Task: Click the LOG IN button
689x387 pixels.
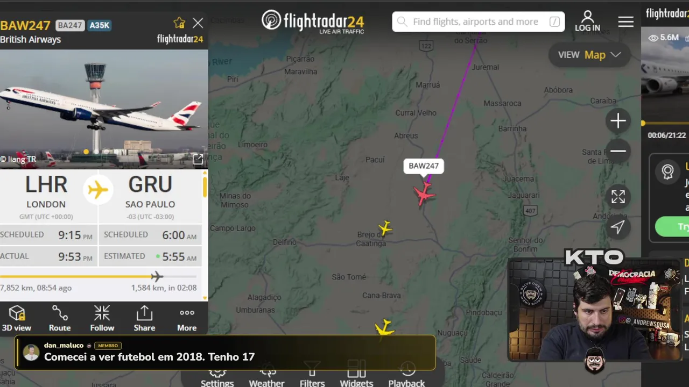Action: coord(587,21)
